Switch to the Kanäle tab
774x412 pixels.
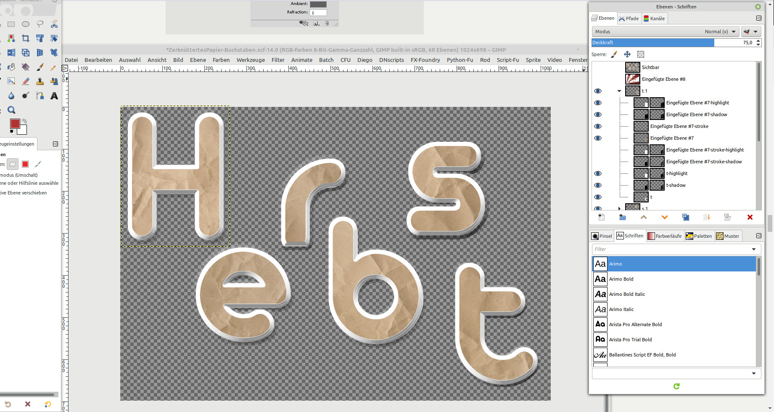[654, 18]
